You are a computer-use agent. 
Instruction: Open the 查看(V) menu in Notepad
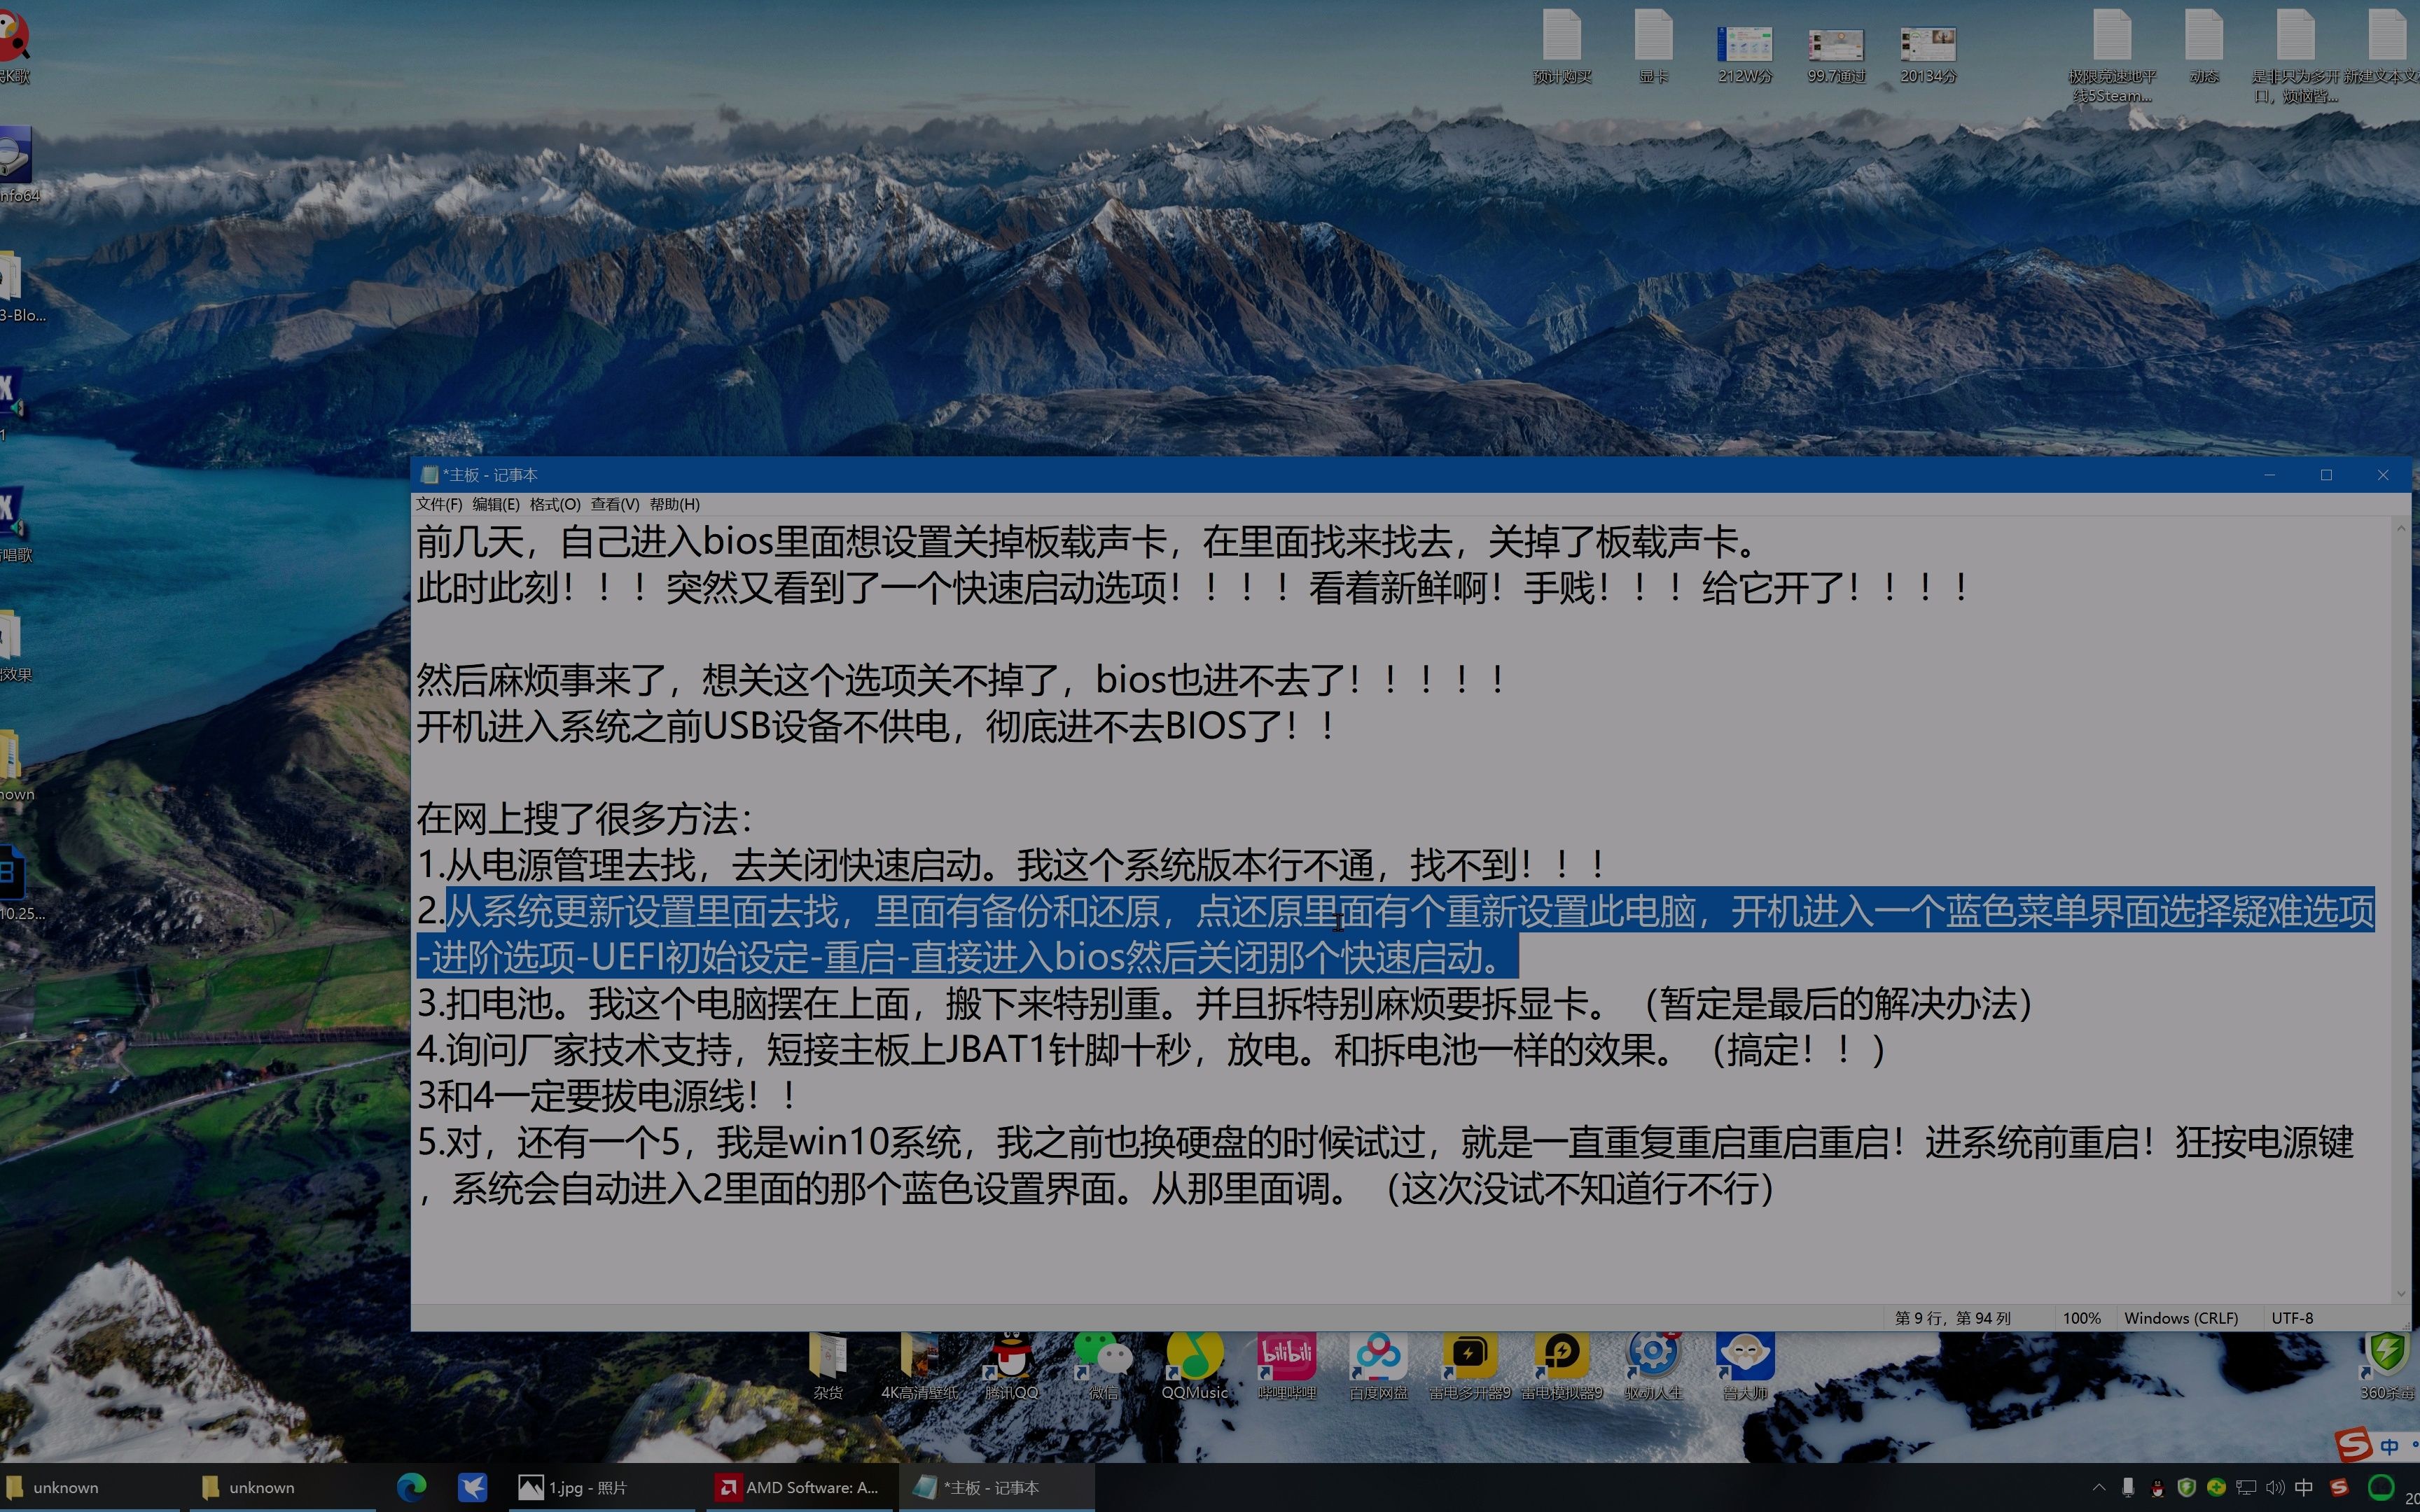[x=614, y=504]
